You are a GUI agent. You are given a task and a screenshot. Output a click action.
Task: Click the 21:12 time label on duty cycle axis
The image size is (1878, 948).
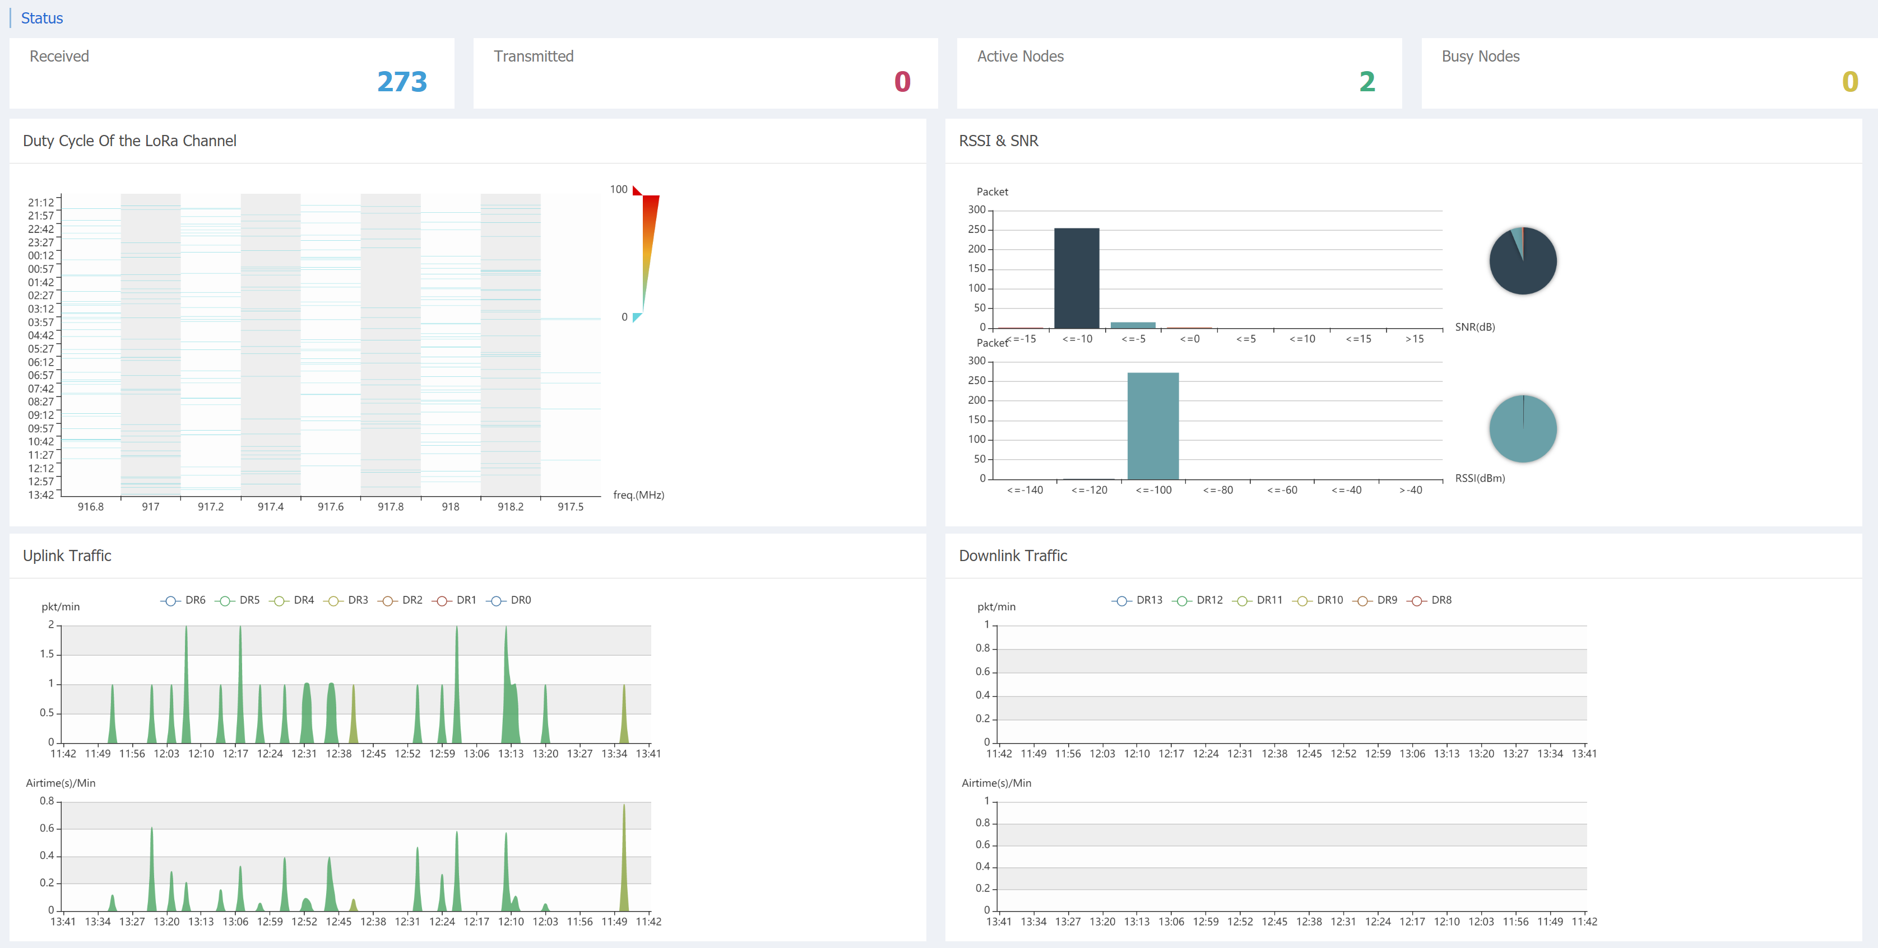pos(41,203)
